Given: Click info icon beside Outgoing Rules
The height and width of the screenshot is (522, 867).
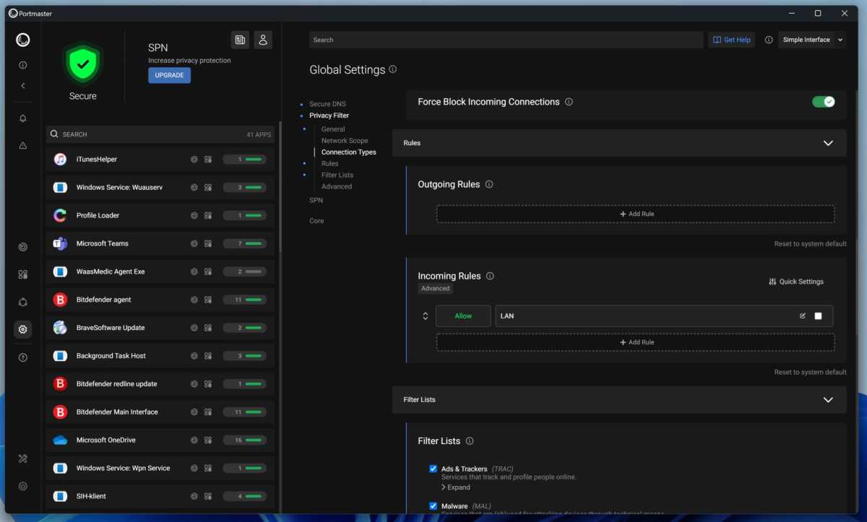Looking at the screenshot, I should [x=489, y=184].
